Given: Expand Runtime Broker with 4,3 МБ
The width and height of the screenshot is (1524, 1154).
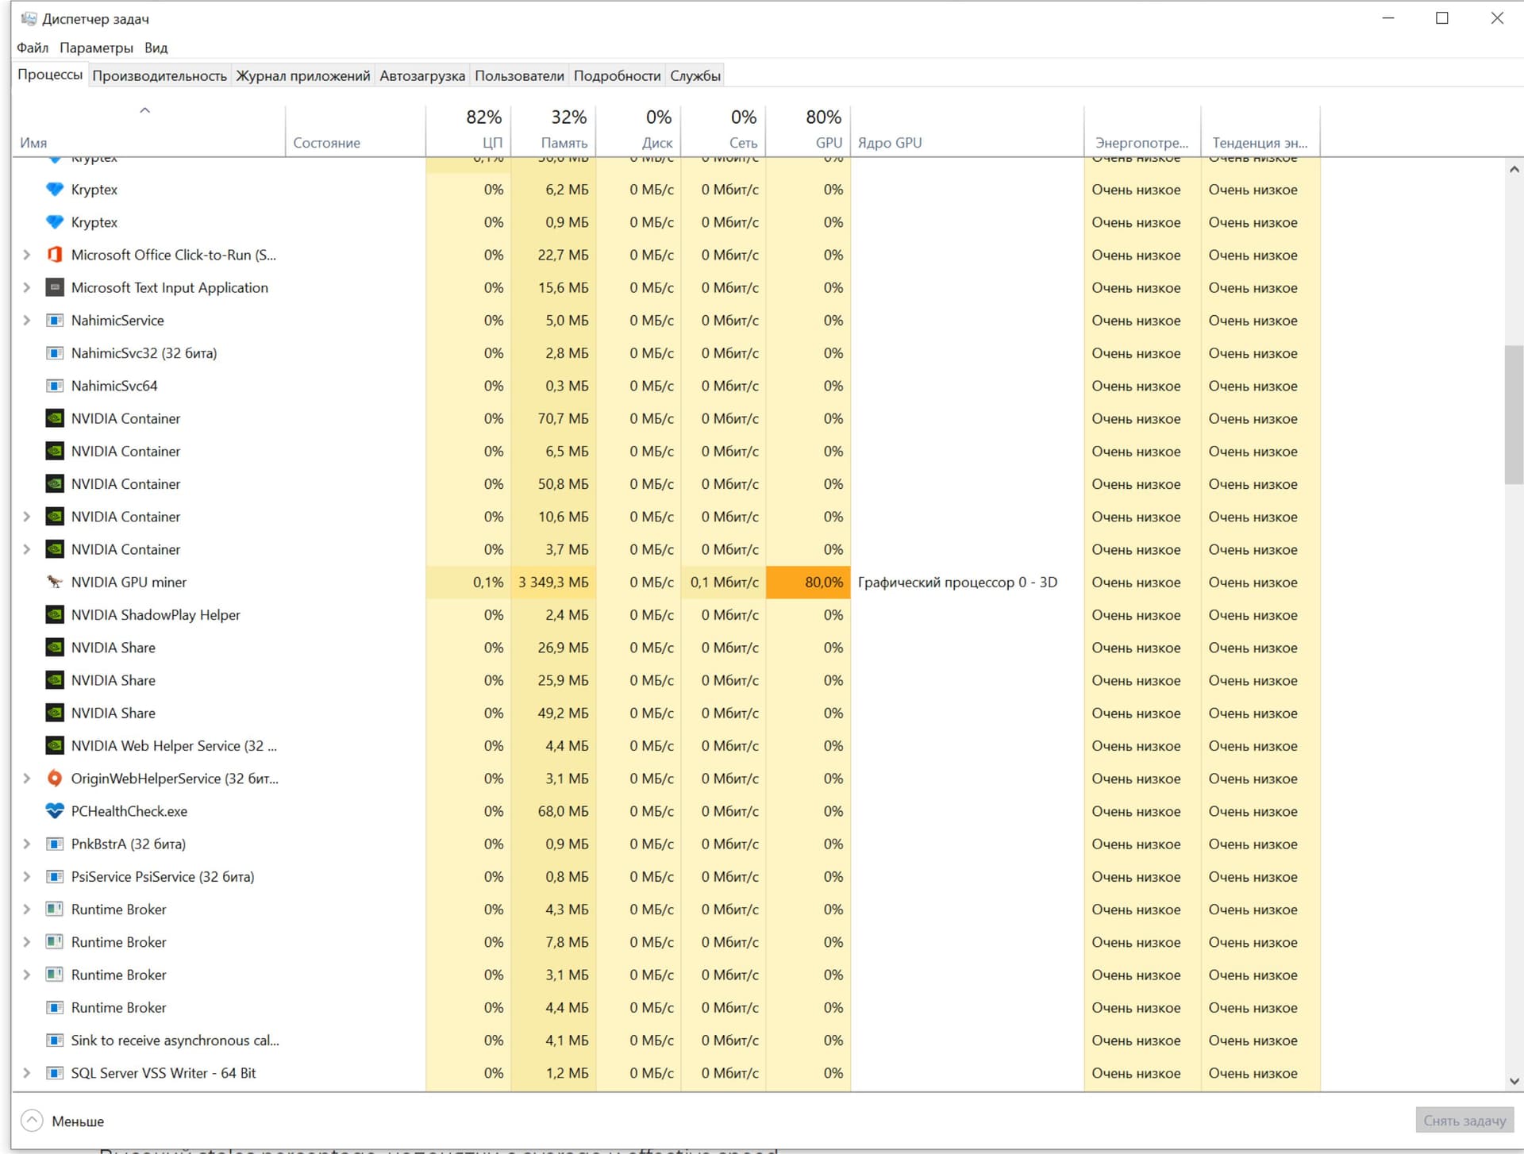Looking at the screenshot, I should pos(26,909).
